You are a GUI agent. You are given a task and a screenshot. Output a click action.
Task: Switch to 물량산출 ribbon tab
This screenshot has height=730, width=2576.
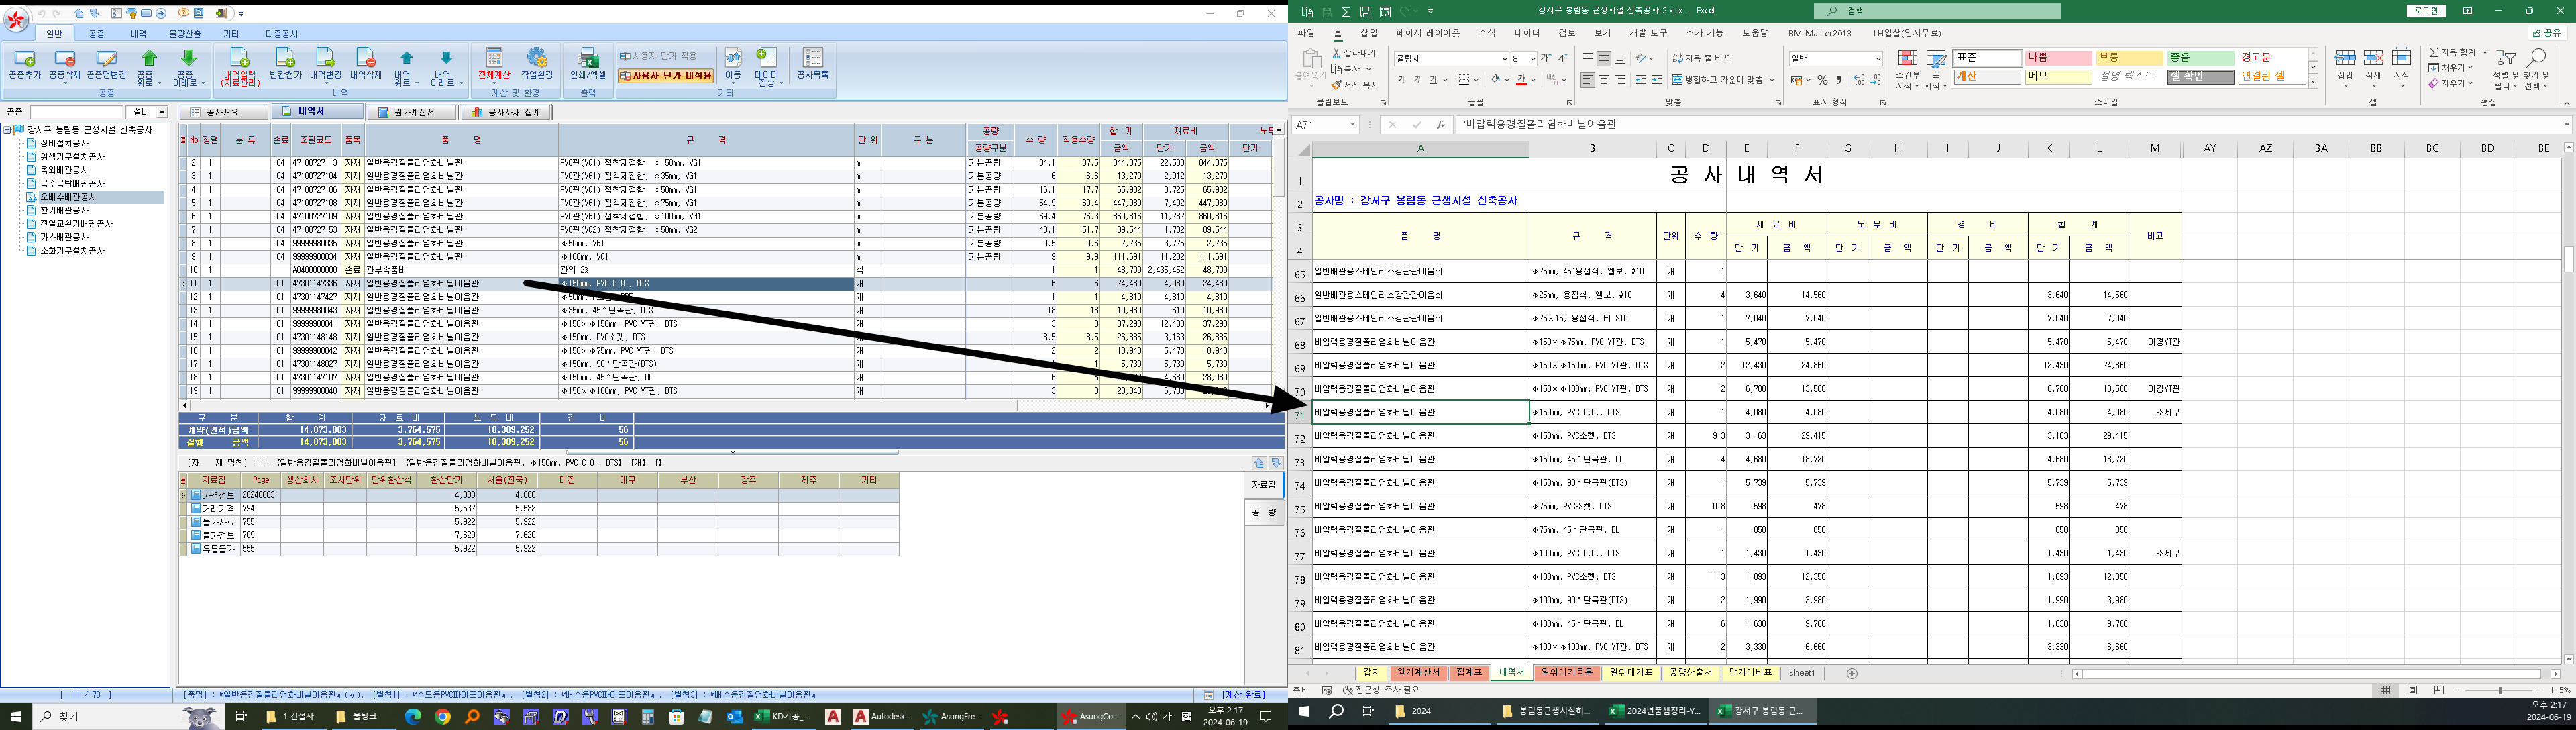coord(184,34)
